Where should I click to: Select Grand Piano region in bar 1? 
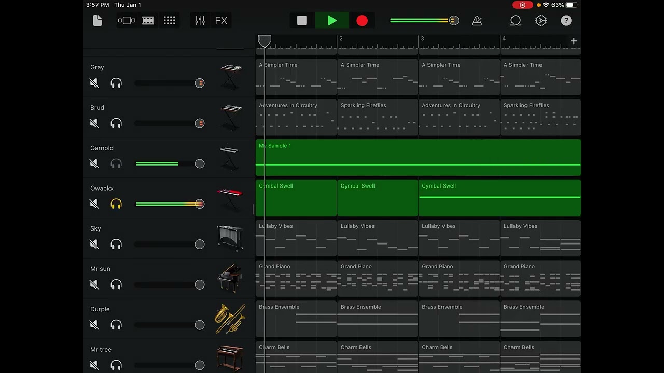click(296, 278)
